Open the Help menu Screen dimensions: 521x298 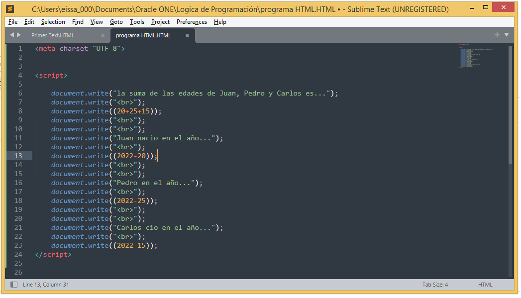(220, 22)
